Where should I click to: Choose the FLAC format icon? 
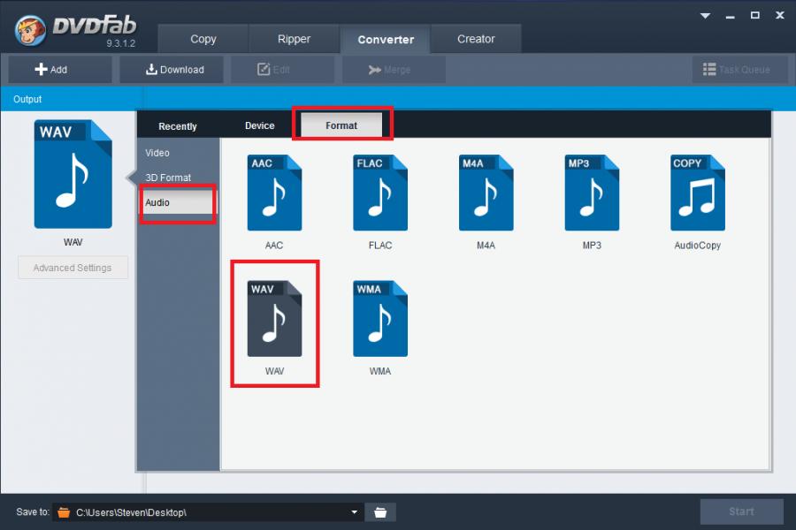coord(380,193)
